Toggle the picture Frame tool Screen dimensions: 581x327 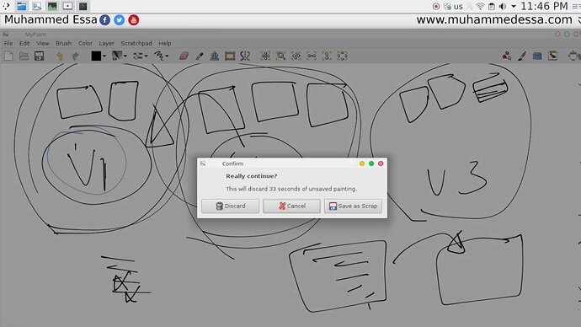(x=230, y=56)
